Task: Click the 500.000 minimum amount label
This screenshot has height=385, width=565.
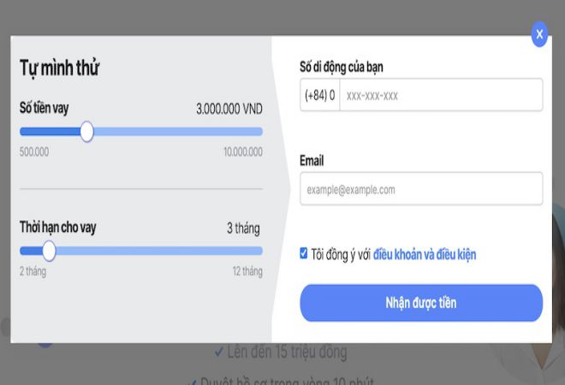Action: [34, 151]
